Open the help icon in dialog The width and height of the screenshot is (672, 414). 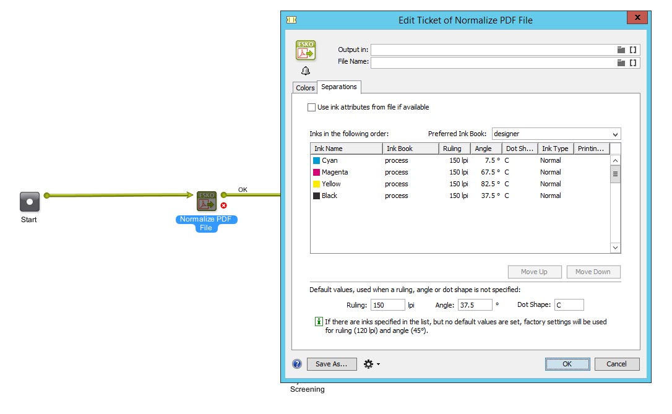coord(297,364)
